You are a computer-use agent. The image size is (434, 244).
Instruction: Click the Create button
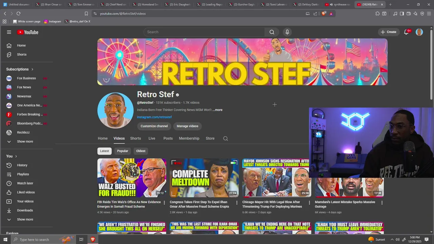pos(389,32)
